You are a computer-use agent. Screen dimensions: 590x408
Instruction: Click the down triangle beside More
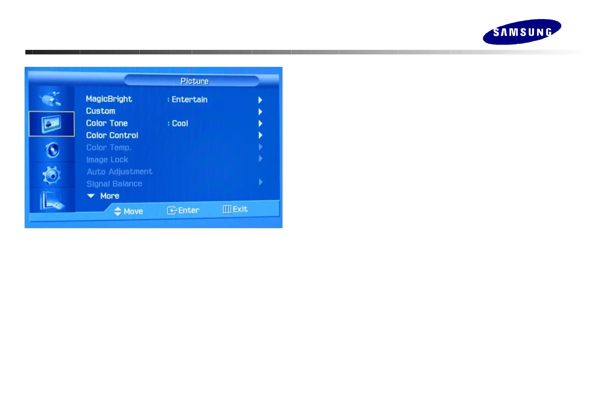(x=91, y=196)
